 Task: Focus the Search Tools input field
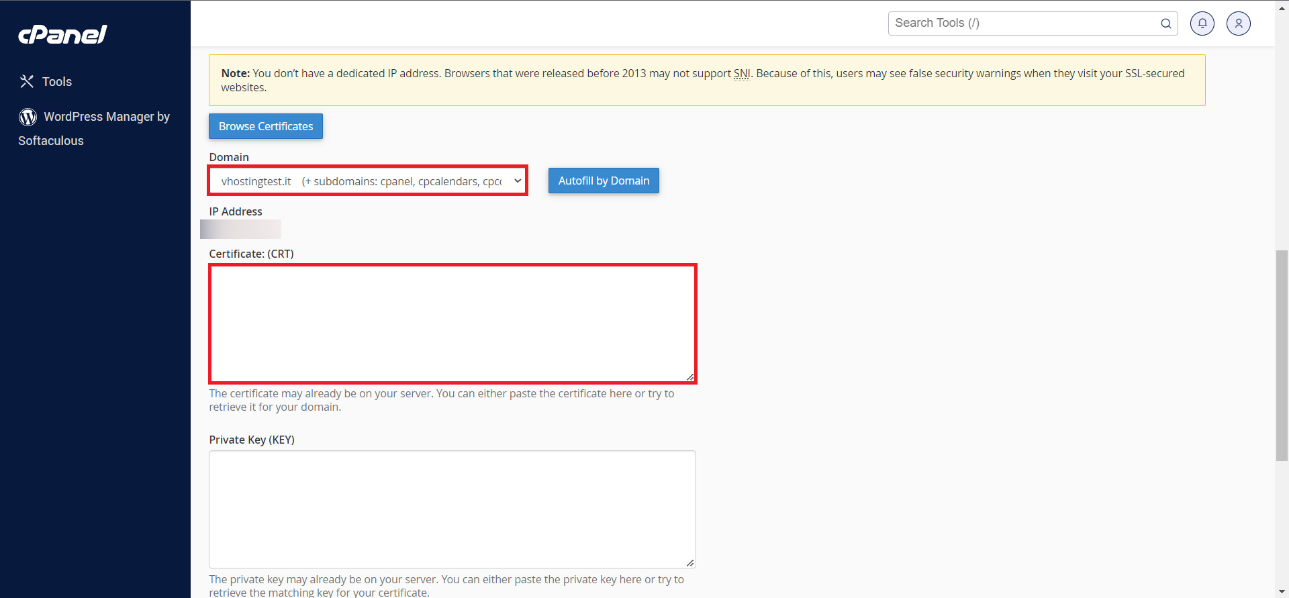click(x=1024, y=23)
